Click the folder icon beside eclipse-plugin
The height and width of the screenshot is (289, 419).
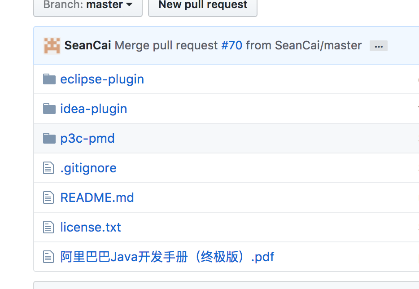(49, 79)
